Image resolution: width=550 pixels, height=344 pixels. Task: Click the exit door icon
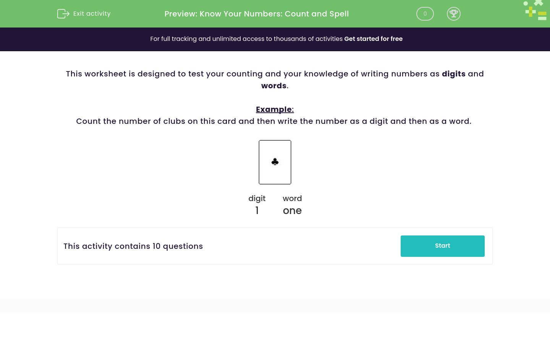pos(63,14)
